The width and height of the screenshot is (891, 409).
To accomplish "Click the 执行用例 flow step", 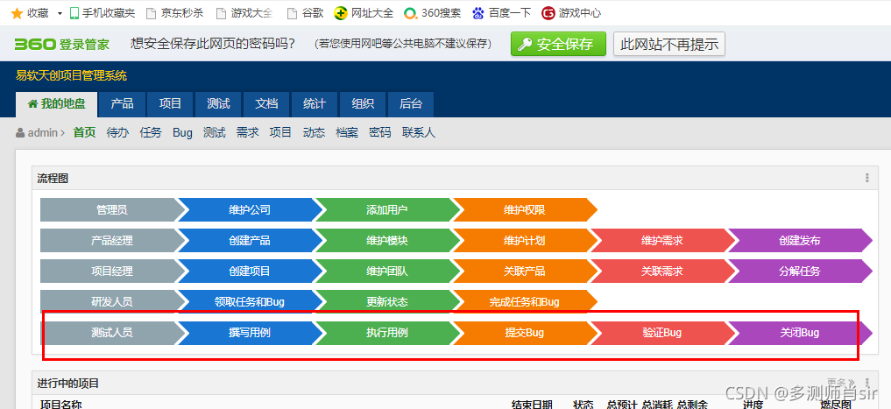I will [x=387, y=332].
